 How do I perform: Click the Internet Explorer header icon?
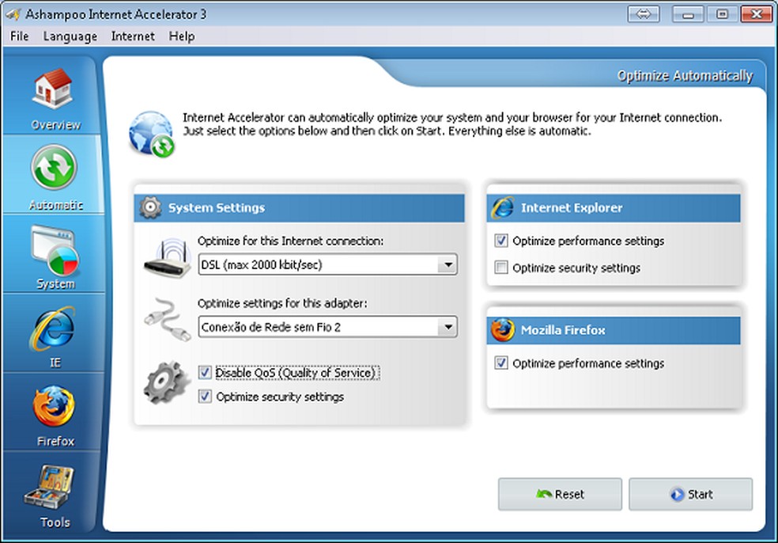click(x=503, y=207)
